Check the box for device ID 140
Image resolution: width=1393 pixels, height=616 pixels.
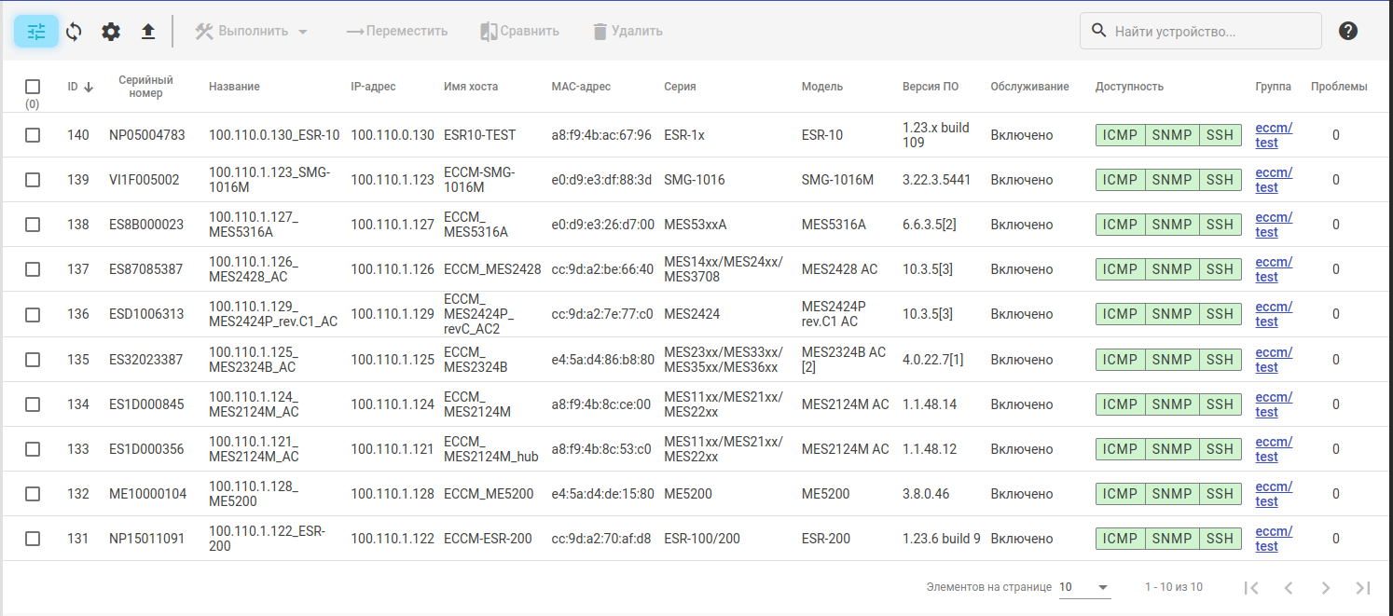click(x=33, y=135)
